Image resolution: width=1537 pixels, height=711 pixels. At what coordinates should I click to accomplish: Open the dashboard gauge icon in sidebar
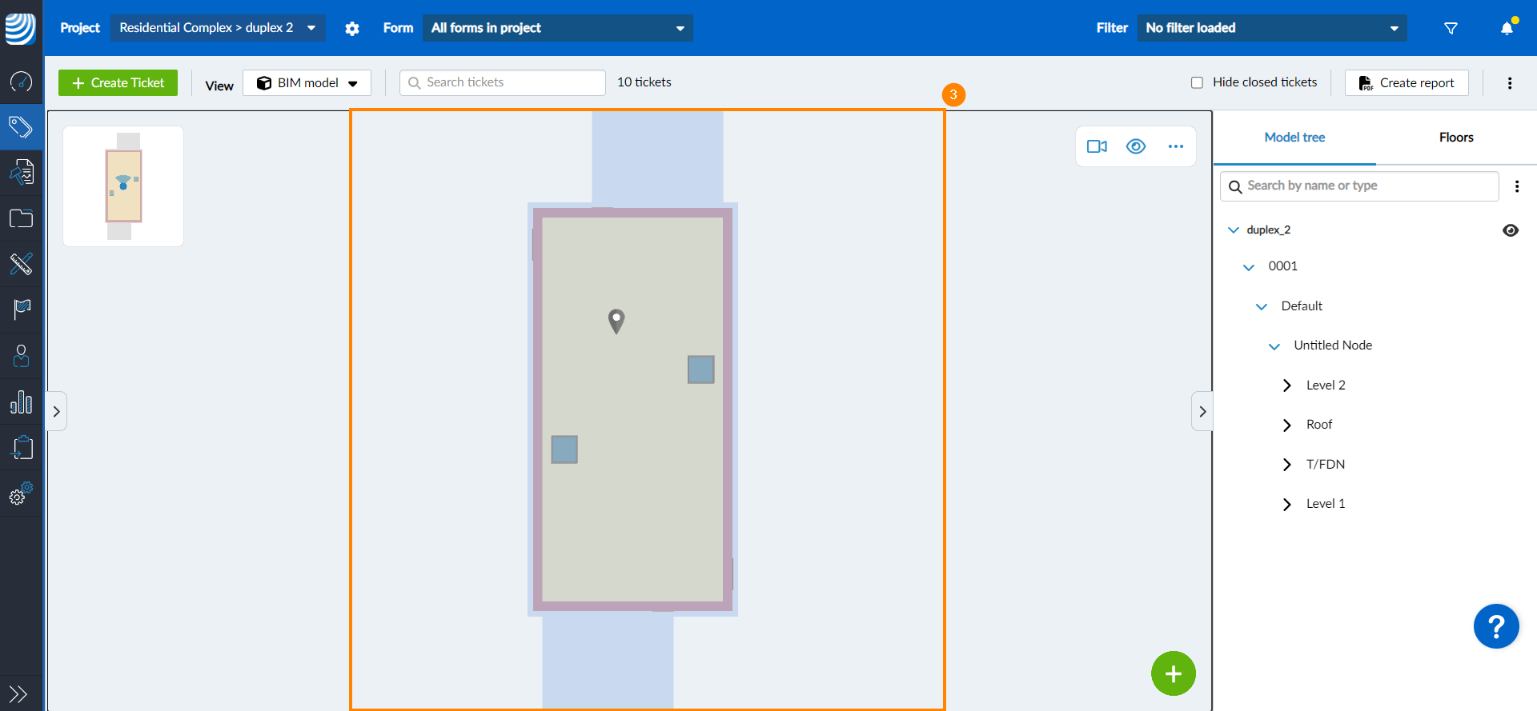point(21,81)
